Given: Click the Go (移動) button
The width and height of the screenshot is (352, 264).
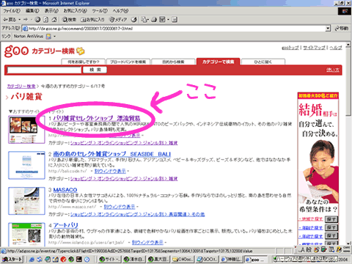Looking at the screenshot, I should coord(341,29).
